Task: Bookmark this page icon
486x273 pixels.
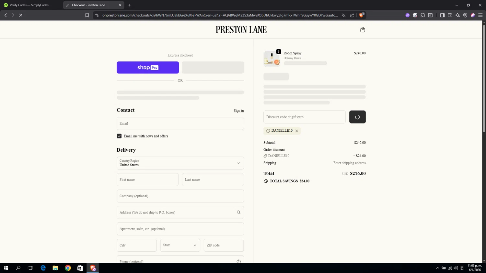Action: [87, 15]
